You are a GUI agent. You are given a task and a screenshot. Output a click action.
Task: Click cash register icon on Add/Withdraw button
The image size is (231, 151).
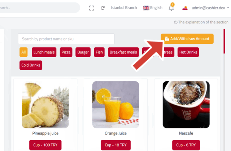[x=167, y=39]
